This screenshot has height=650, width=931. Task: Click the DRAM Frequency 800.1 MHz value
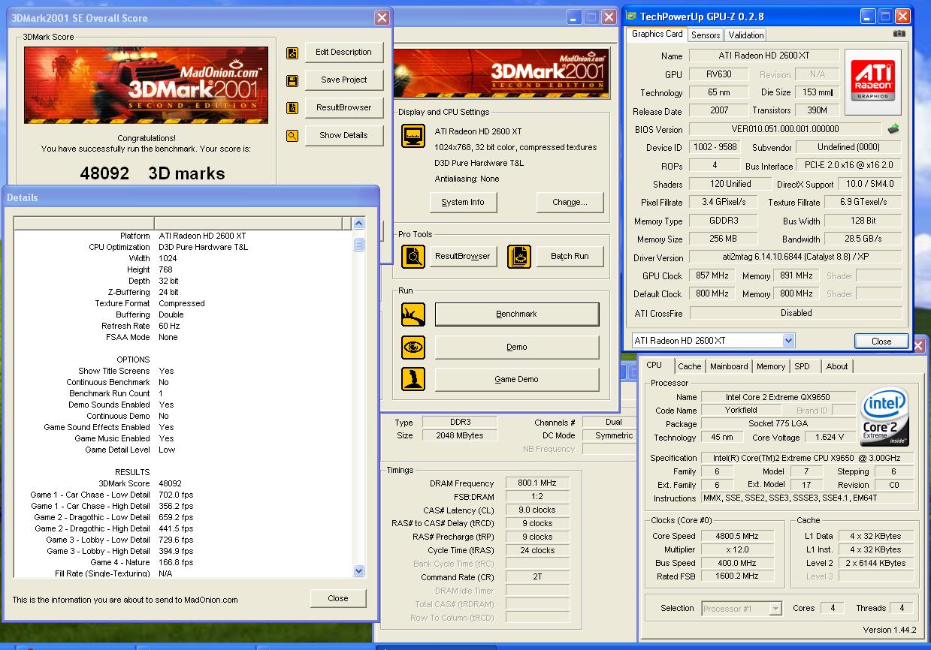coord(537,484)
